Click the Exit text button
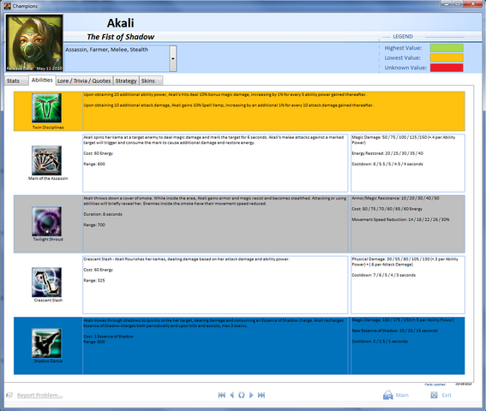 [447, 396]
